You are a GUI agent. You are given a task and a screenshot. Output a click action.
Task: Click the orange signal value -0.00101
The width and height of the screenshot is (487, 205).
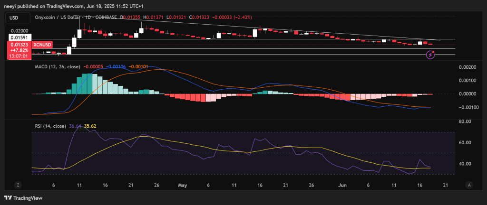pyautogui.click(x=139, y=66)
